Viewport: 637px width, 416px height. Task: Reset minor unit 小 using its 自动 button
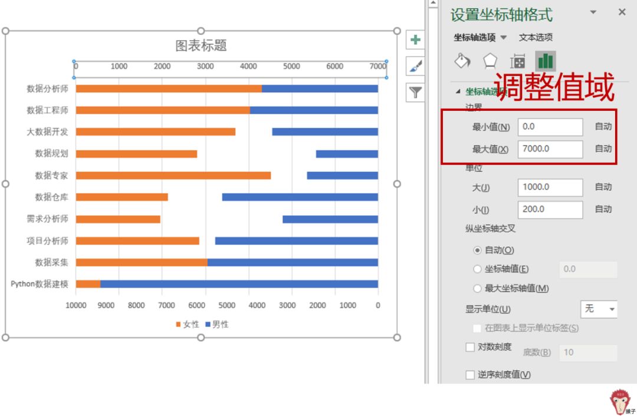(x=603, y=209)
